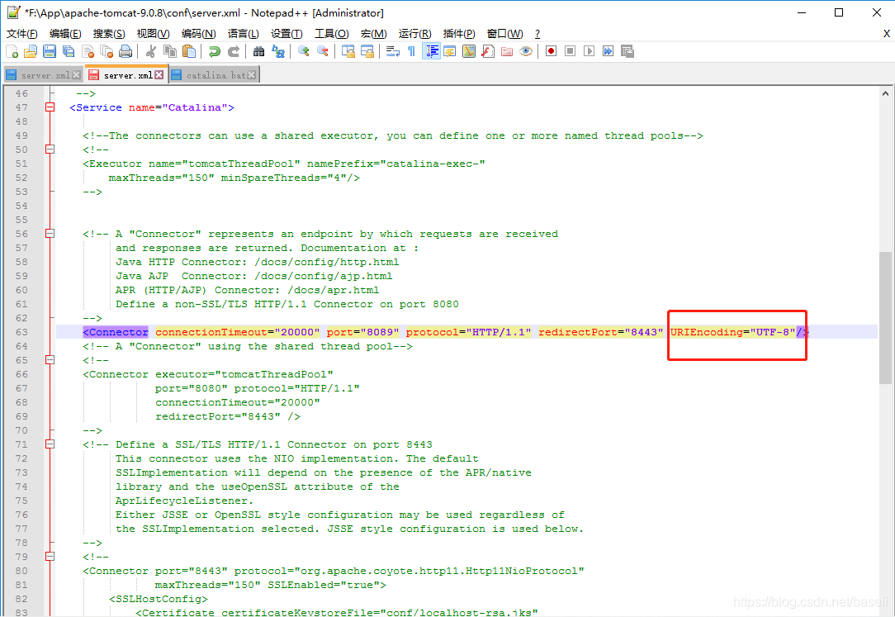Screen dimensions: 895x617
Task: Switch to the first saved server.xml tab
Action: [43, 75]
